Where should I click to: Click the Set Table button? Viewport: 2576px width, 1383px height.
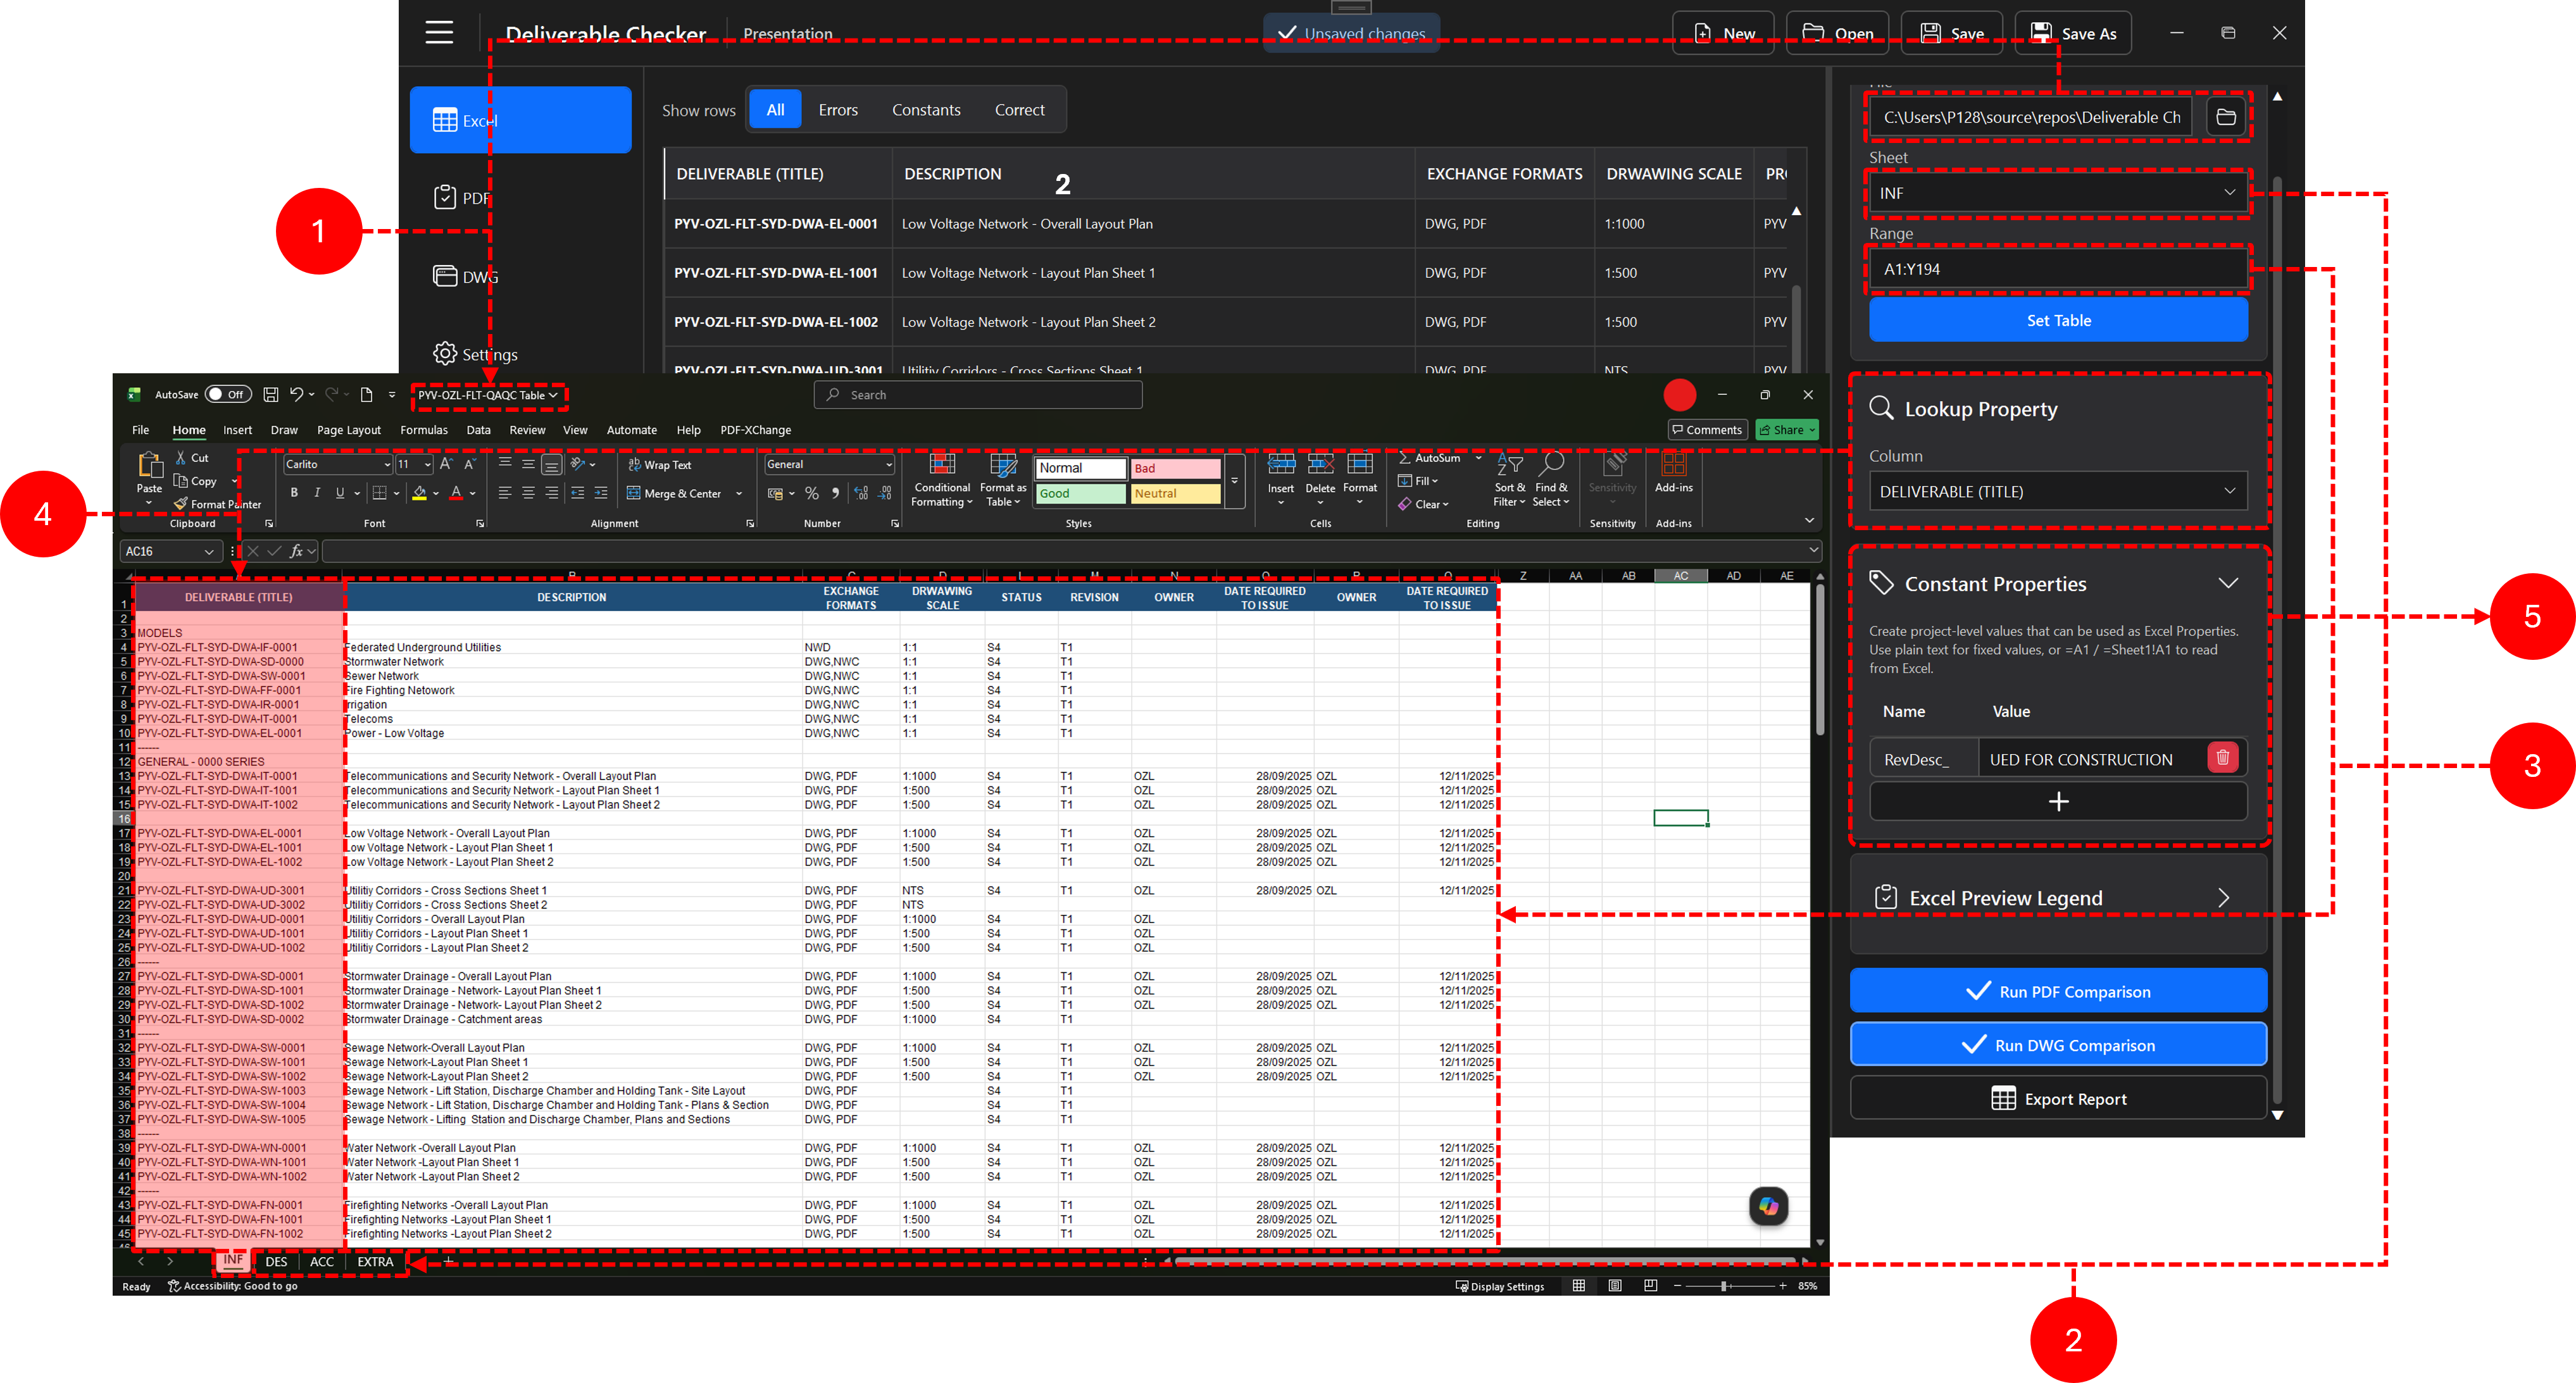[2058, 321]
